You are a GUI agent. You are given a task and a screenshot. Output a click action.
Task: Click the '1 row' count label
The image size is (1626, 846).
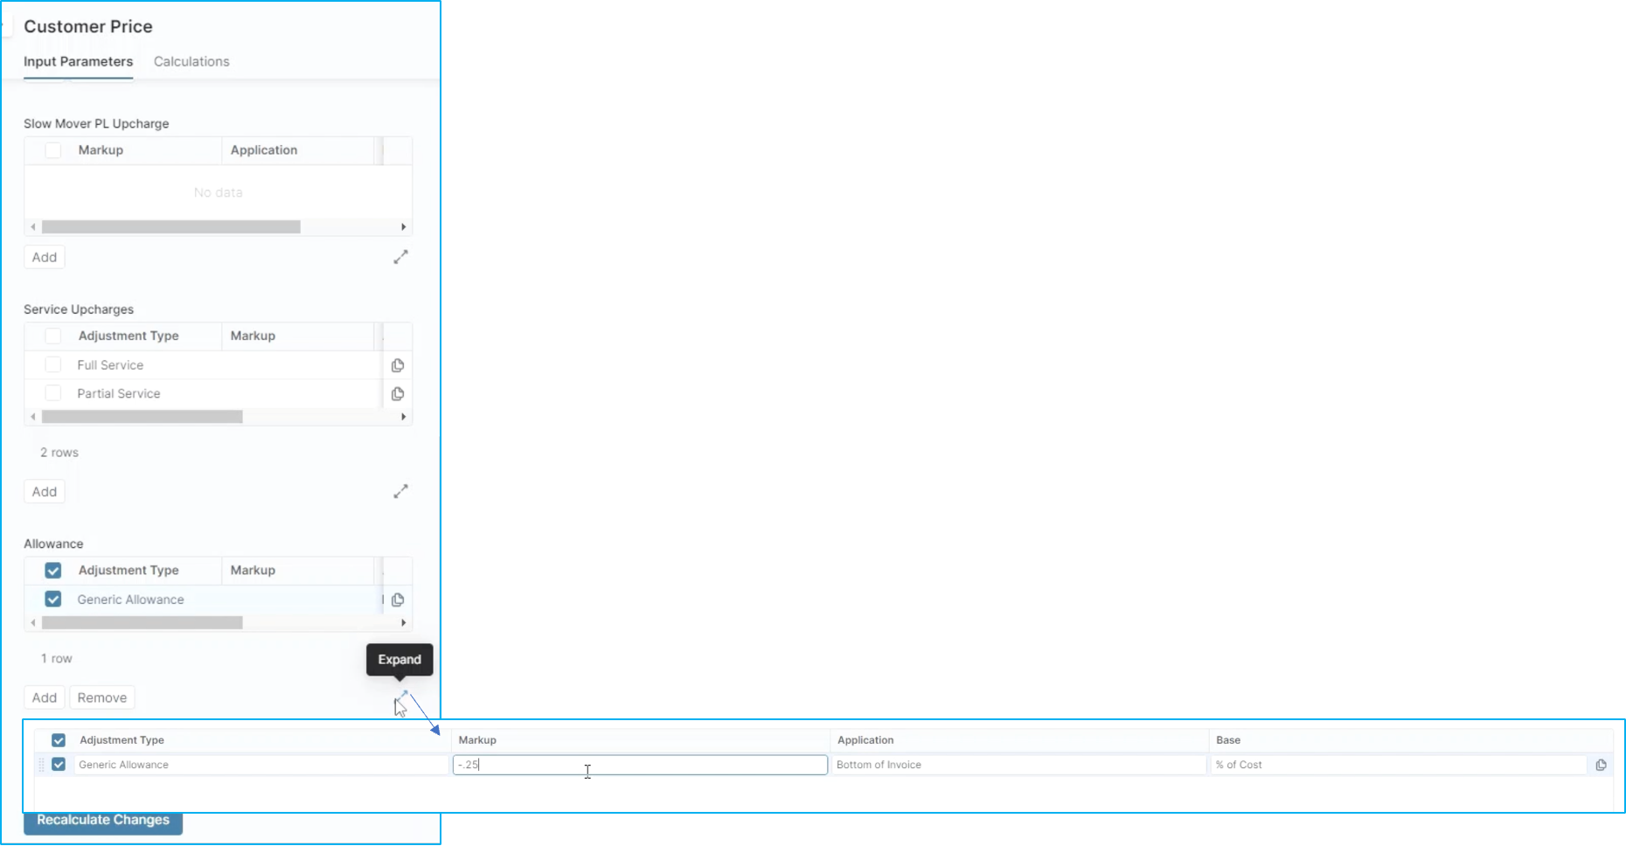(x=56, y=659)
